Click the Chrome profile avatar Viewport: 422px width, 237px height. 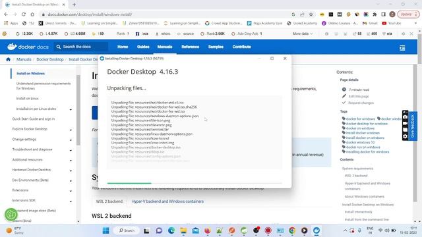tap(392, 14)
